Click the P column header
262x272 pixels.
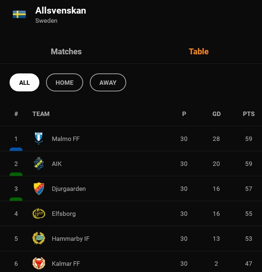pos(184,114)
